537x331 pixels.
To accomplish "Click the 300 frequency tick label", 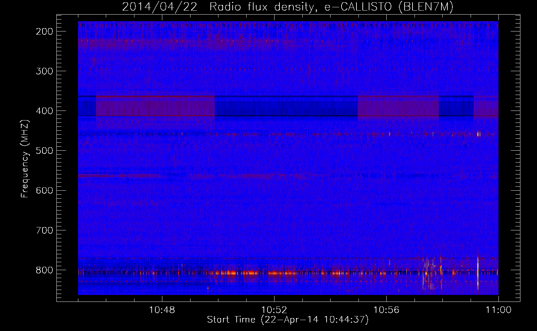I will coord(44,71).
